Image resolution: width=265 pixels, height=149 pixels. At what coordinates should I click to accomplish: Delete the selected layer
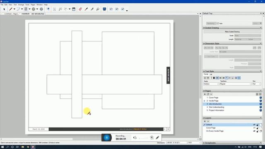(208, 121)
